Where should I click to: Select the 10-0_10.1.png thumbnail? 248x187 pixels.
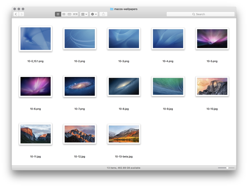tap(35, 39)
